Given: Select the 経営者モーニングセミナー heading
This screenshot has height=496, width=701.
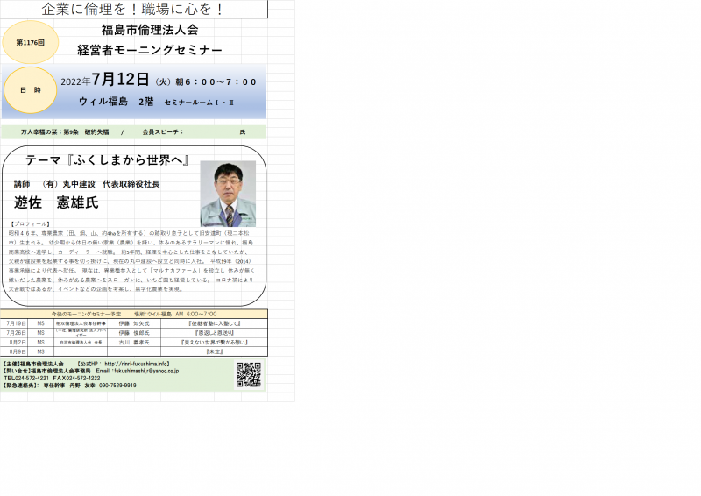Looking at the screenshot, I should [x=150, y=50].
